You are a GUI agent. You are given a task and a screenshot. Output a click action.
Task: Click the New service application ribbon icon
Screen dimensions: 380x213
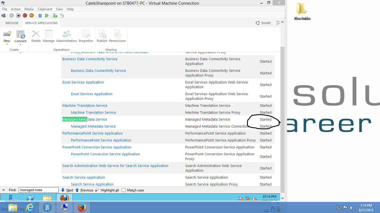pyautogui.click(x=7, y=34)
